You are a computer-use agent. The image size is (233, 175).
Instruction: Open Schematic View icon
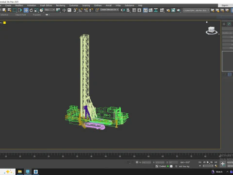(156, 10)
